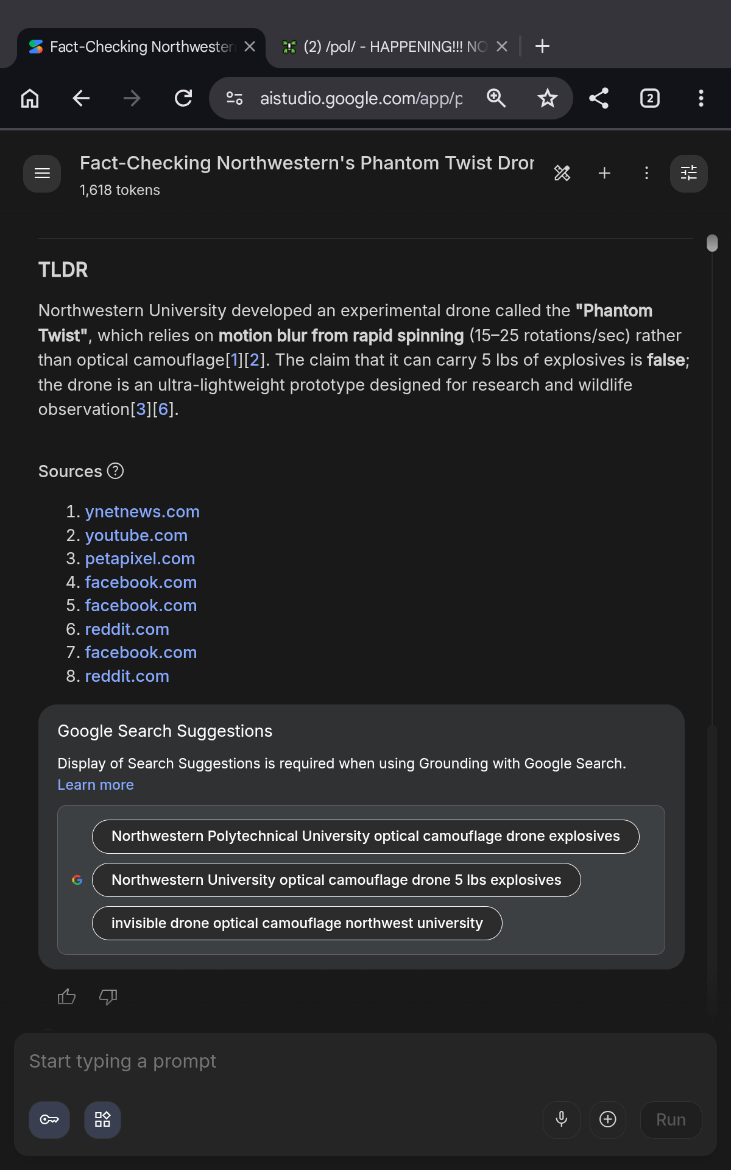Open the tab switcher showing 2

650,98
